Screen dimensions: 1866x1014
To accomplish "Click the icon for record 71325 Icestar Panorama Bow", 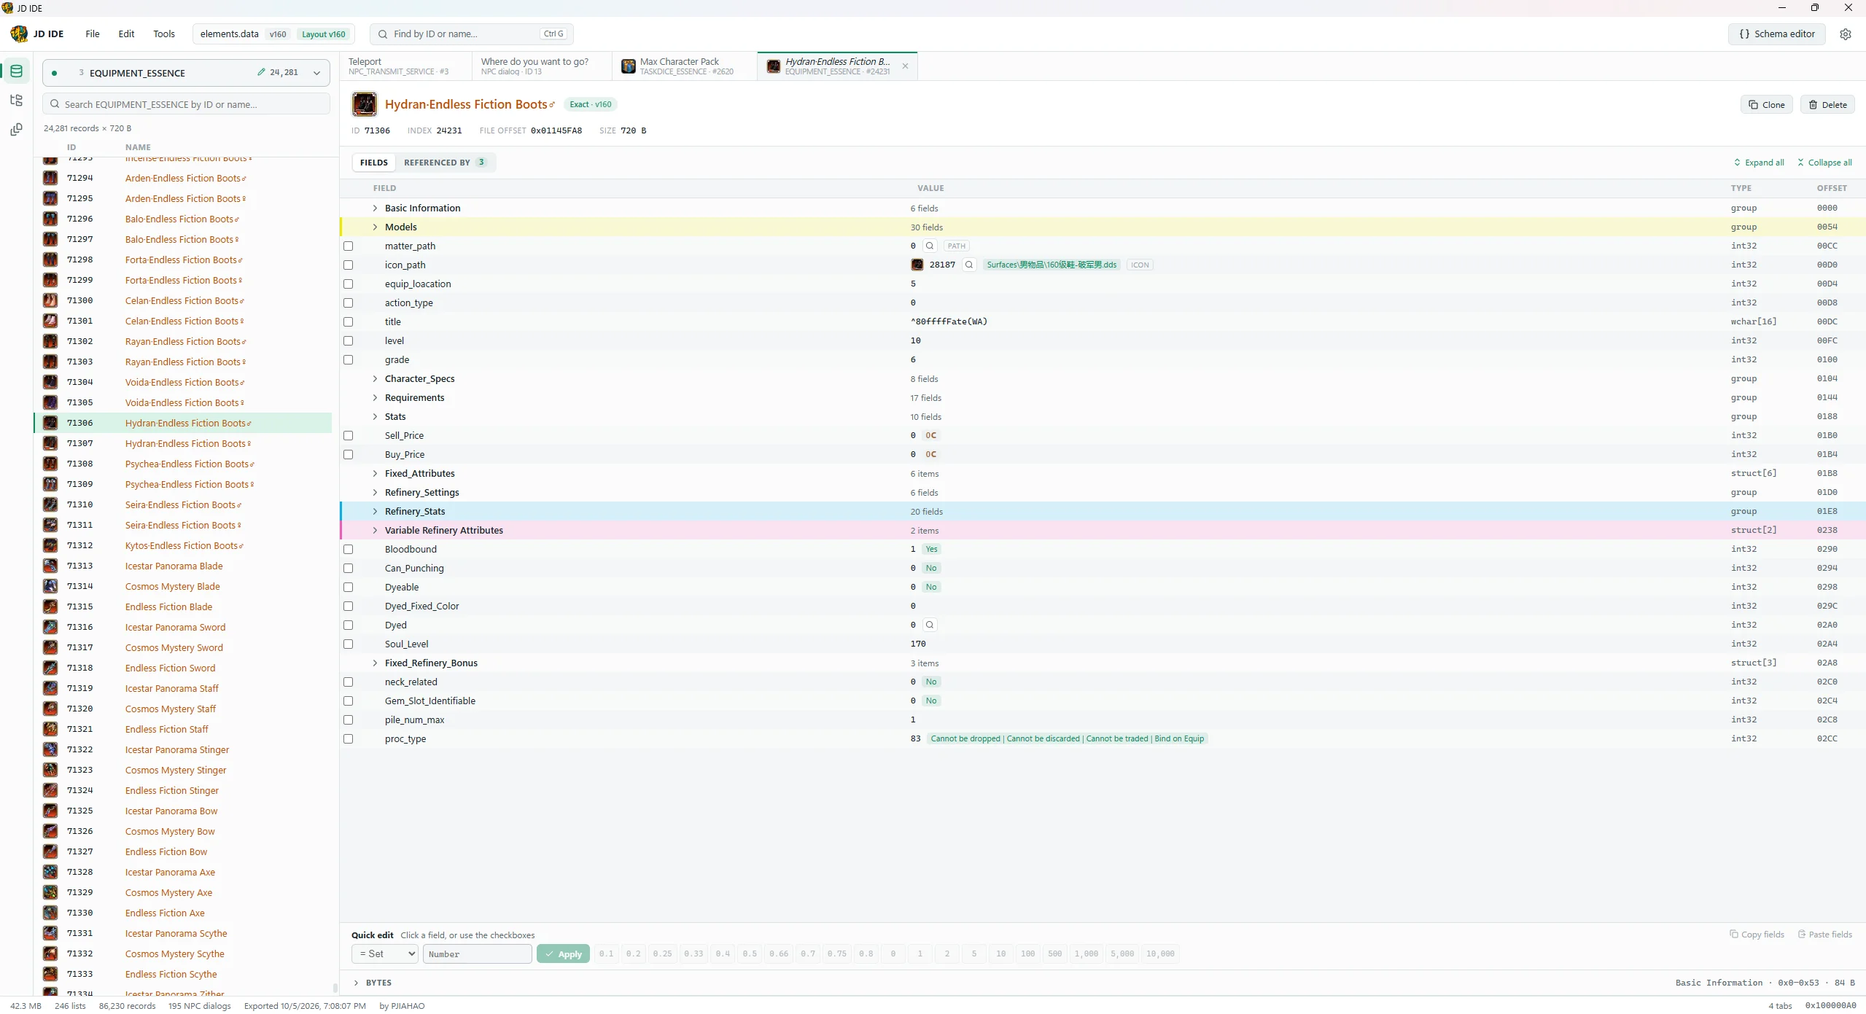I will click(x=50, y=811).
